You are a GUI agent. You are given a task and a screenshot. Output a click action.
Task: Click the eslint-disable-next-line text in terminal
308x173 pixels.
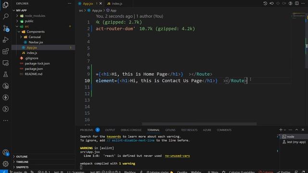133,140
